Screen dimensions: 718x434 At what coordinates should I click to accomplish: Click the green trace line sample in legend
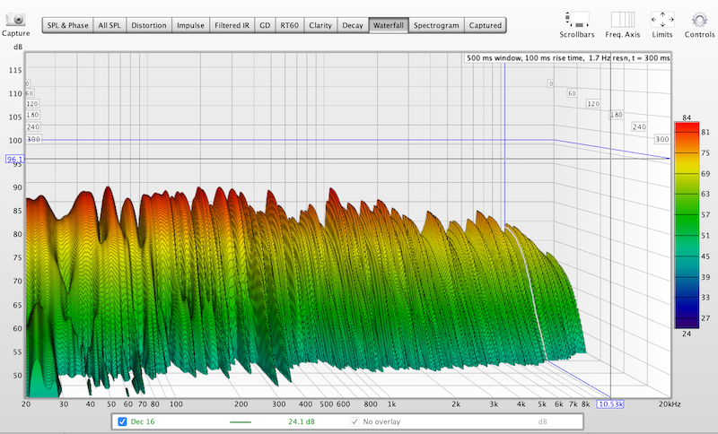pos(241,421)
